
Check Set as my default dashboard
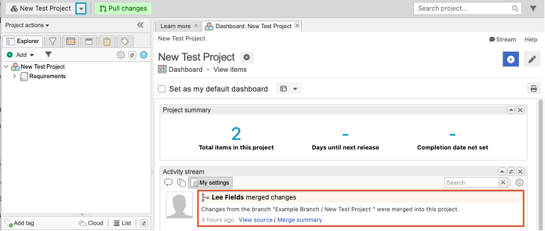162,89
